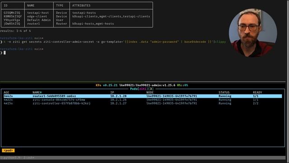Image resolution: width=289 pixels, height=163 pixels.
Task: Click the READY column header
Action: click(257, 92)
